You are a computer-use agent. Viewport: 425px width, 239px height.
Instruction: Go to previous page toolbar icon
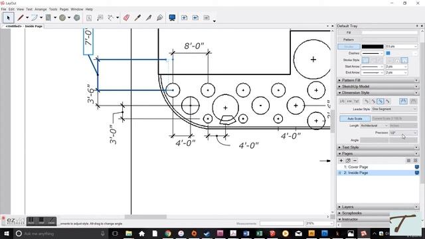click(x=195, y=18)
